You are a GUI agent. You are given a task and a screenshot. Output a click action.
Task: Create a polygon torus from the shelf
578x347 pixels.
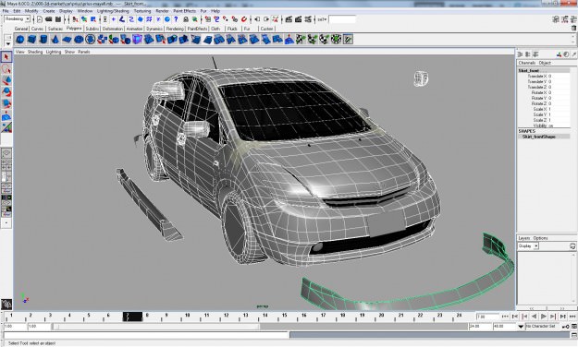point(79,39)
